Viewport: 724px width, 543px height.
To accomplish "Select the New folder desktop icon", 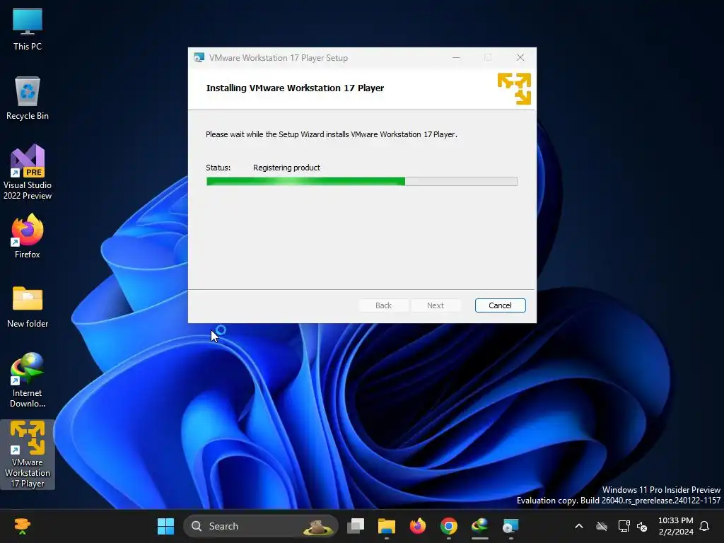I will pos(28,307).
